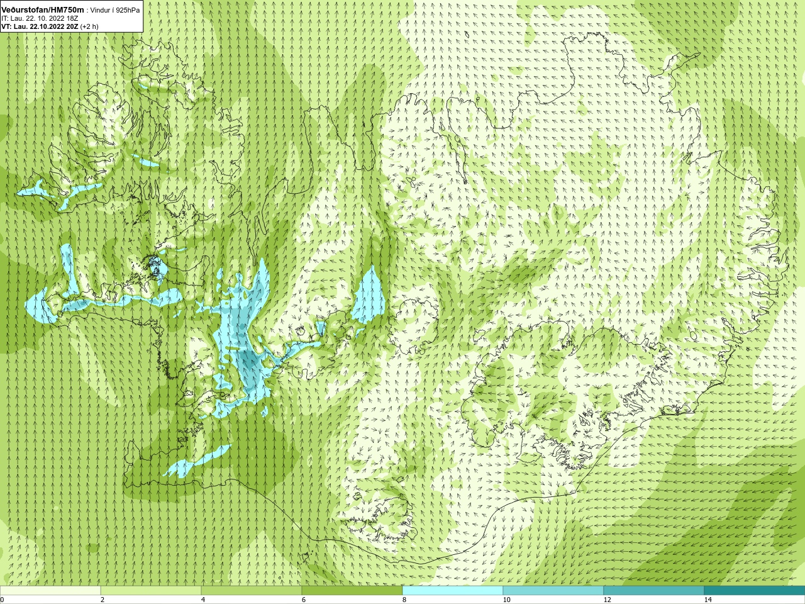Click the legend value '8'
This screenshot has height=604, width=805.
click(404, 600)
